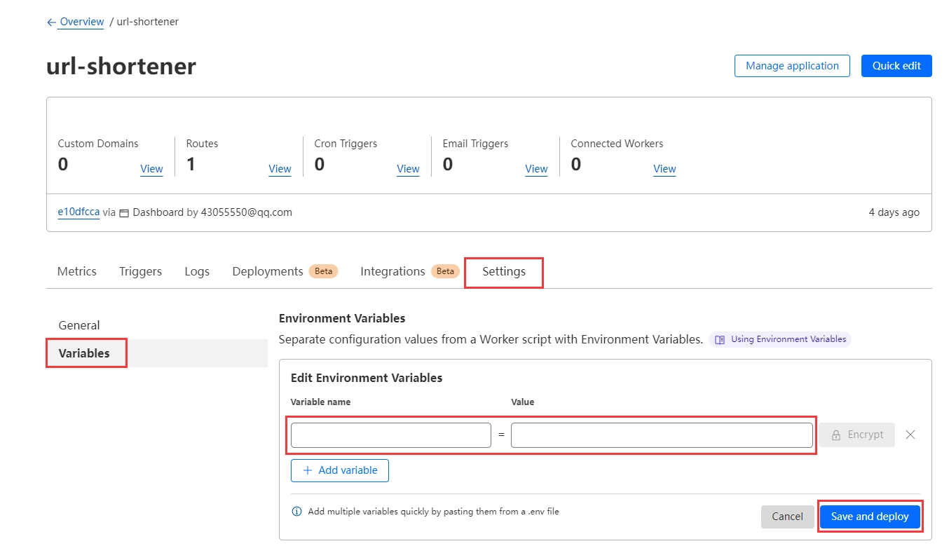Go to the Triggers tab
Viewport: 949px width, 553px height.
pyautogui.click(x=140, y=272)
